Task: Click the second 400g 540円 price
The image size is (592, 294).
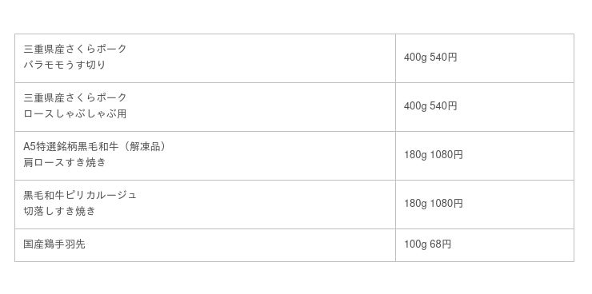Action: [430, 106]
